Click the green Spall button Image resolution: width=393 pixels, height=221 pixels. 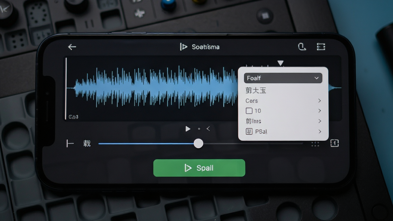tap(199, 168)
